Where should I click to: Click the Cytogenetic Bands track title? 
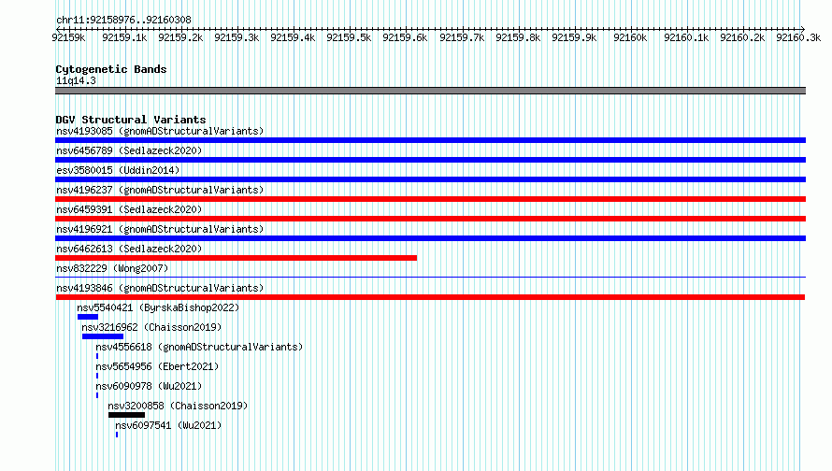click(x=111, y=69)
